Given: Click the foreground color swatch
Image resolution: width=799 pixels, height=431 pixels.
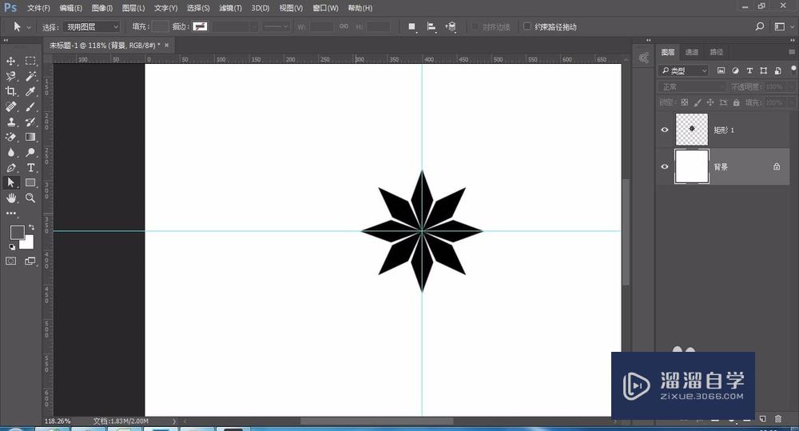Looking at the screenshot, I should point(16,232).
